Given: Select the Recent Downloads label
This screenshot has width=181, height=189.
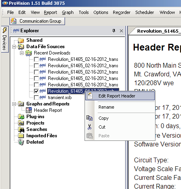Looking at the screenshot, I should [x=52, y=53].
